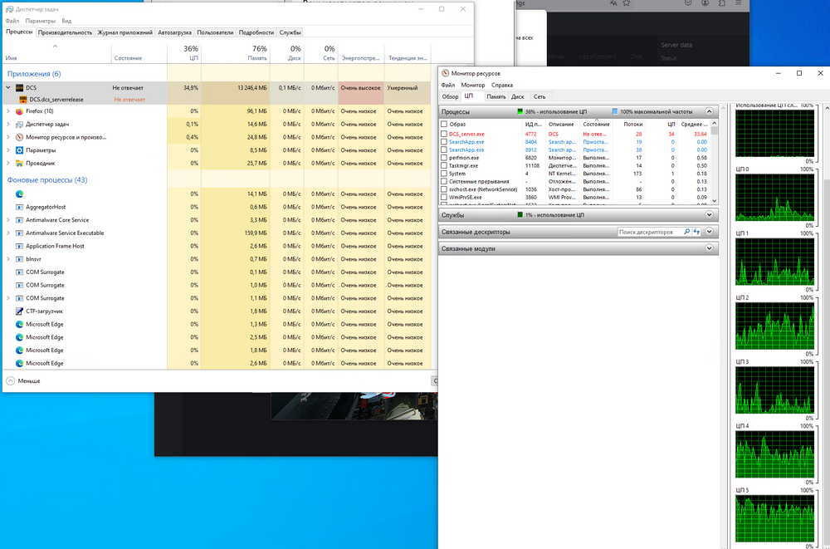The height and width of the screenshot is (549, 830).
Task: Sort Resource Monitor by the Потоки column
Action: [629, 124]
